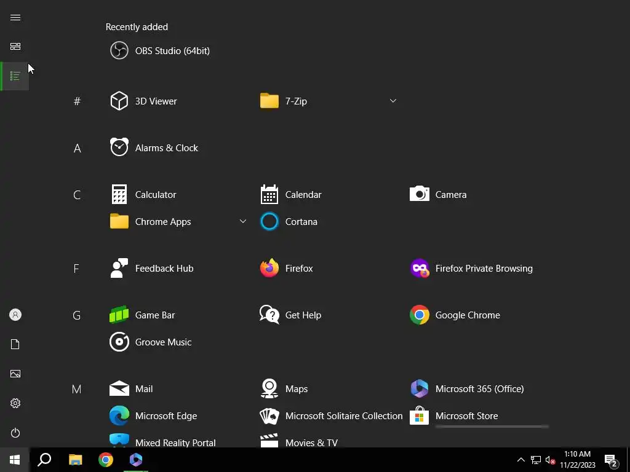Screen dimensions: 630x472
Task: Click the G section letter header
Action: point(77,315)
